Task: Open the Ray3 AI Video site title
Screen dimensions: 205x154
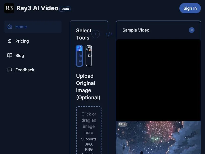Action: [x=37, y=8]
